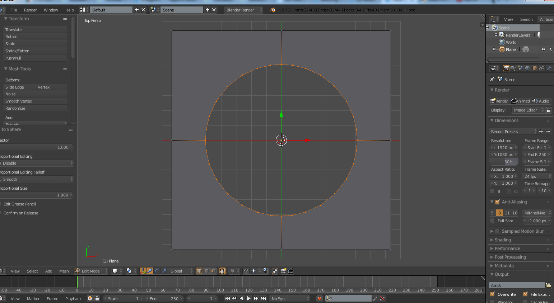Toggle the Overwrite checkbox
The width and height of the screenshot is (554, 303).
tap(493, 294)
